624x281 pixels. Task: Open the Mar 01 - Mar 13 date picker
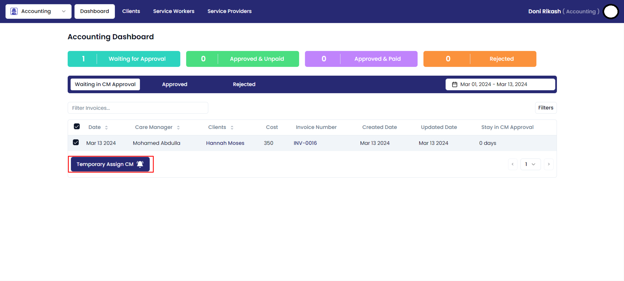pyautogui.click(x=500, y=84)
